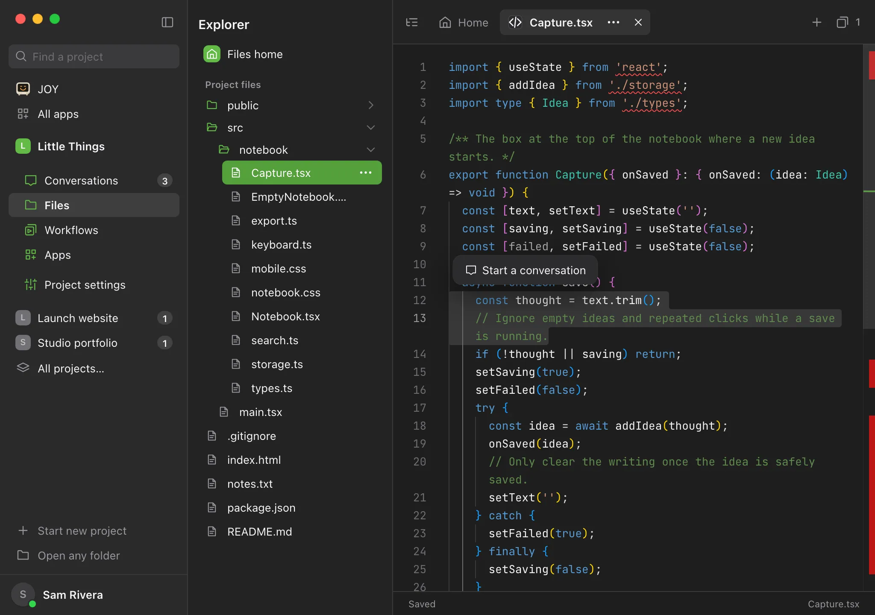Image resolution: width=875 pixels, height=615 pixels.
Task: Open Workflows section
Action: click(94, 230)
